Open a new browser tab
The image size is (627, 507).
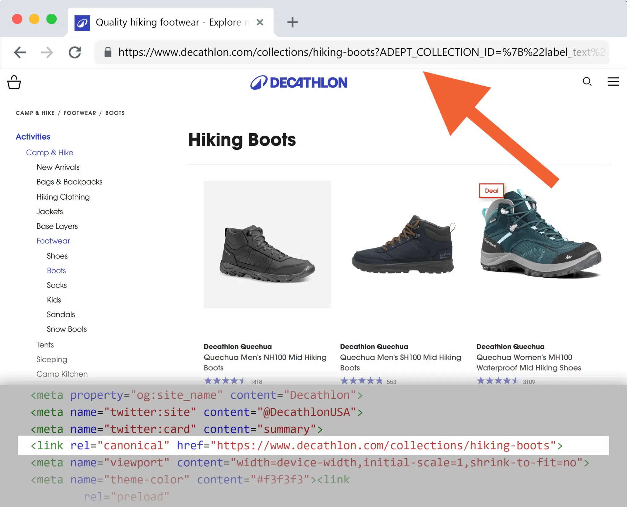[292, 22]
